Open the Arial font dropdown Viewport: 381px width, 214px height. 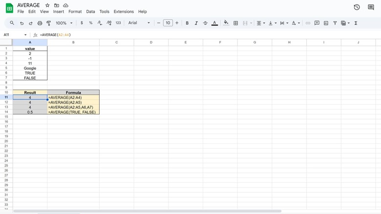pyautogui.click(x=139, y=23)
